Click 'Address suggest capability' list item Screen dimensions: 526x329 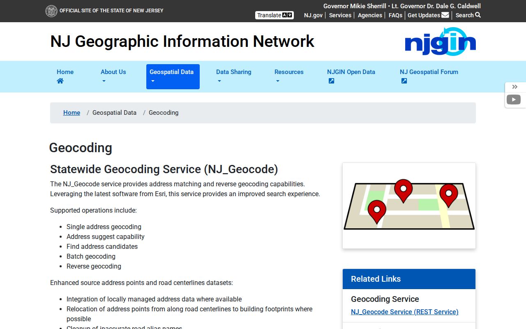point(106,236)
